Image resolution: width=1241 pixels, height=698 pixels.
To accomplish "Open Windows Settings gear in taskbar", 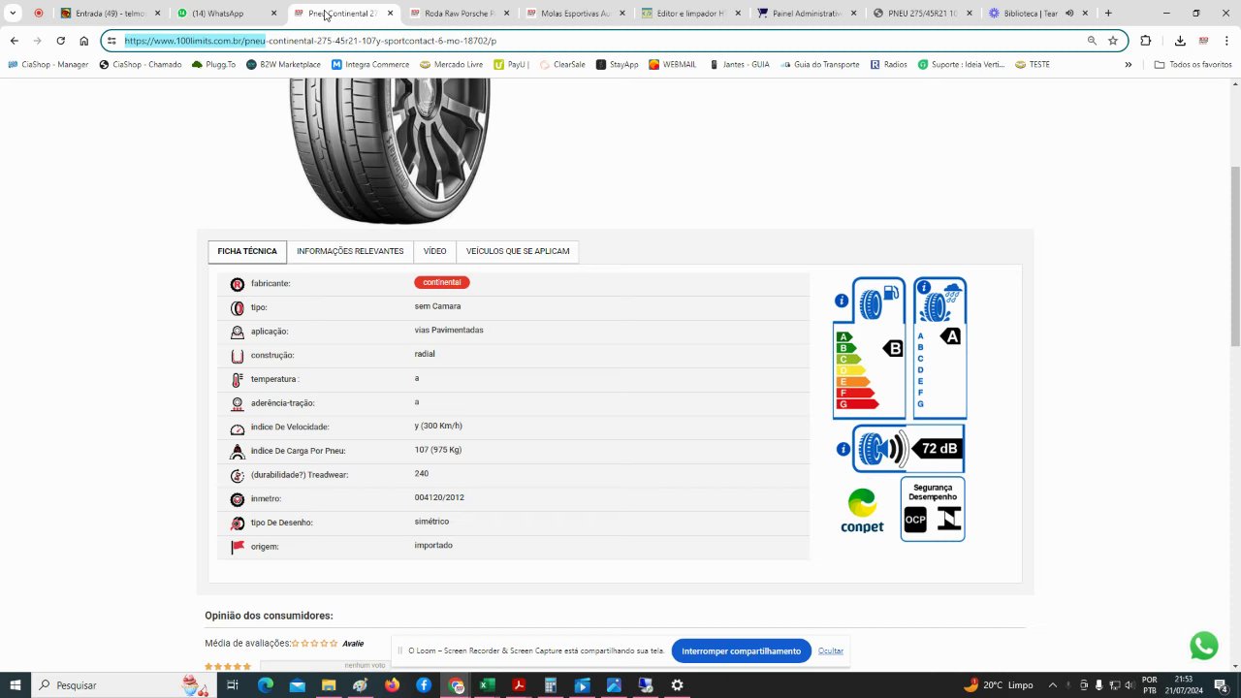I will [677, 685].
